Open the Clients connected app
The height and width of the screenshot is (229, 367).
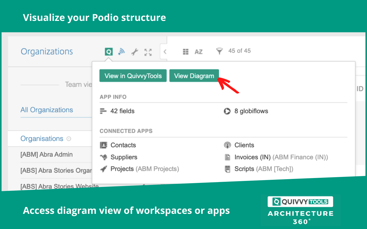pyautogui.click(x=244, y=145)
